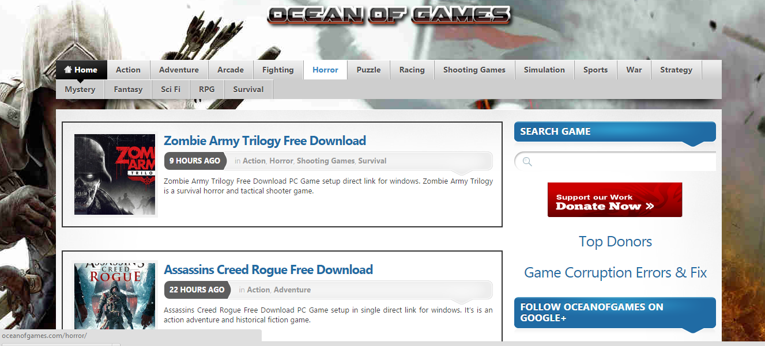Click the Adventure tag under Assassins Creed Rogue

(x=293, y=290)
